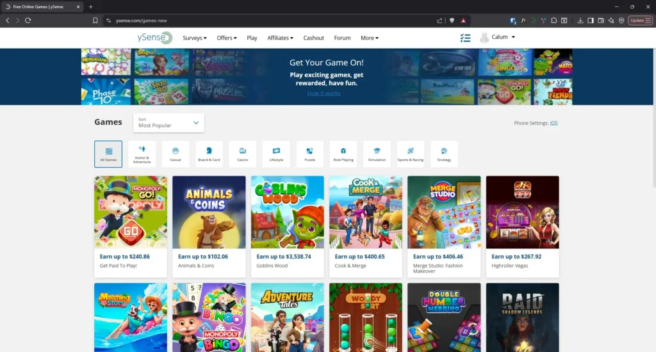Open the browser downloads icon

580,20
